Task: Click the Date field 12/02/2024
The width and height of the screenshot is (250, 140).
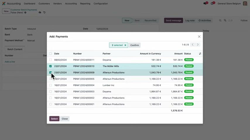Action: click(102, 29)
